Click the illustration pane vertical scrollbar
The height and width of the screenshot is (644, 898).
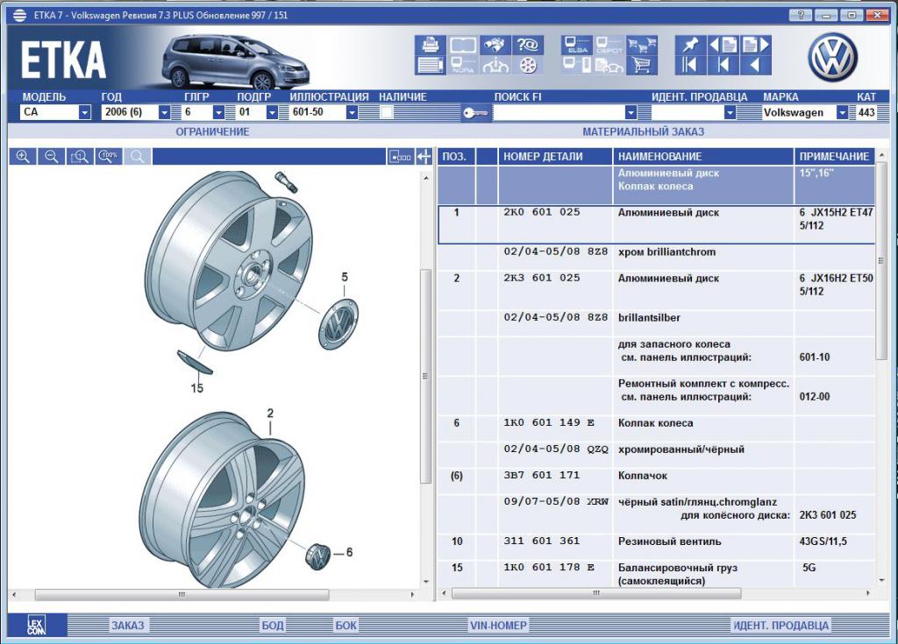click(x=425, y=376)
